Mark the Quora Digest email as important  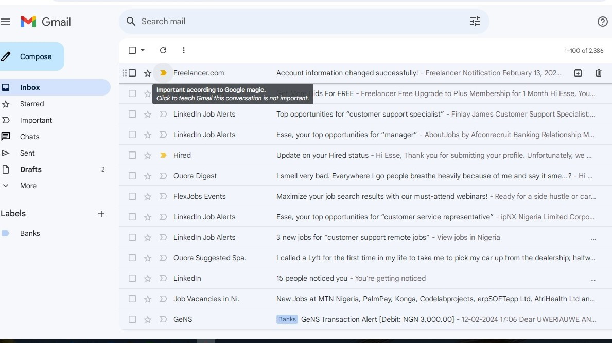coord(163,176)
